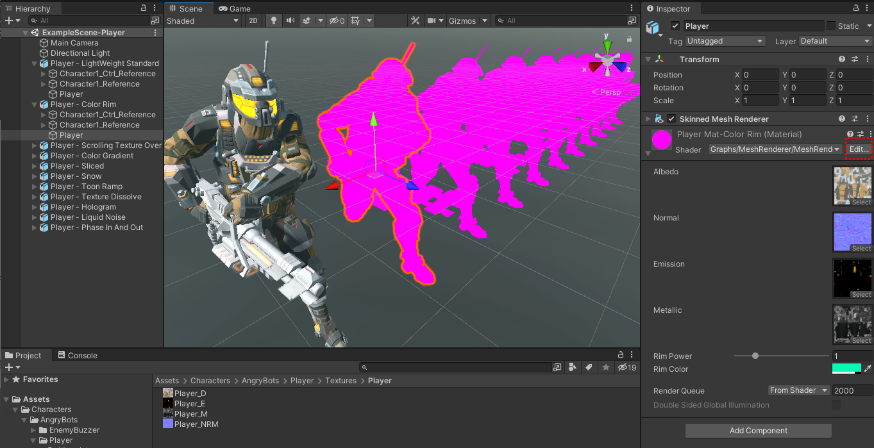Expand the Skinned Mesh Renderer component
The image size is (874, 448).
tap(648, 119)
